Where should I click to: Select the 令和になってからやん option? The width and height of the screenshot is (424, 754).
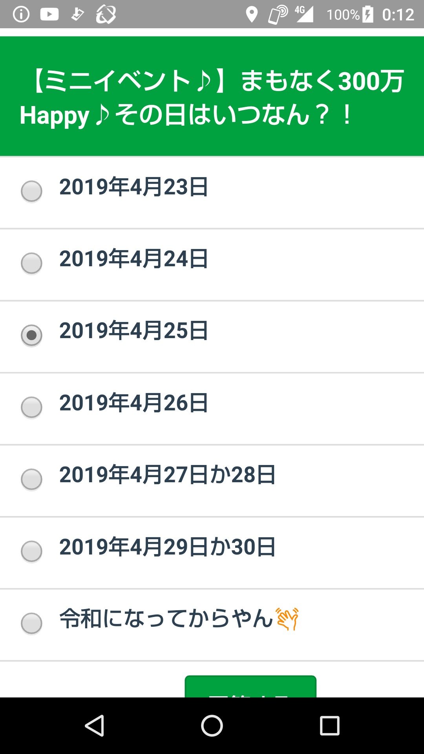[x=31, y=623]
